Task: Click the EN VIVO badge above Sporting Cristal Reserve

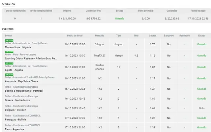Action: click(x=9, y=52)
